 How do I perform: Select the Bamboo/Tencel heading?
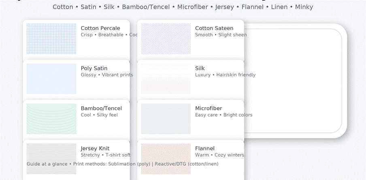click(x=101, y=109)
